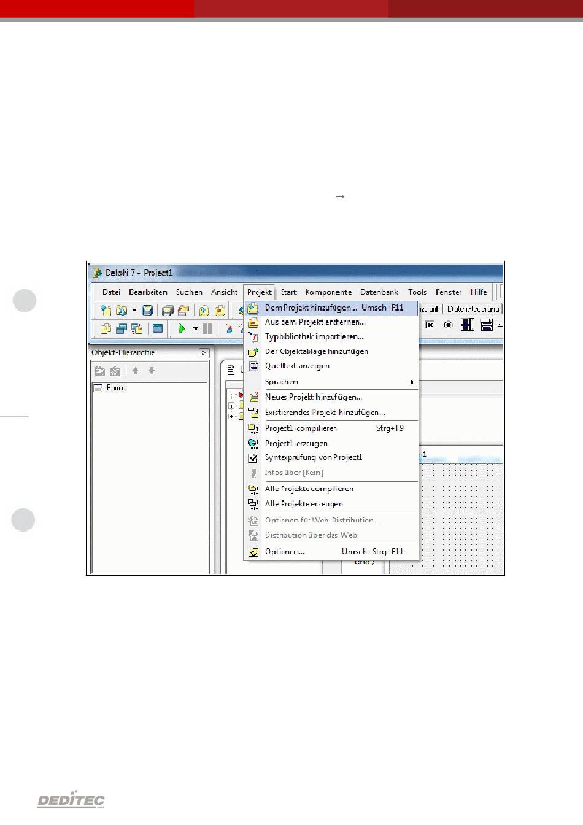Choose Aus dem Projekt entfernen
The image size is (583, 825).
(x=331, y=322)
